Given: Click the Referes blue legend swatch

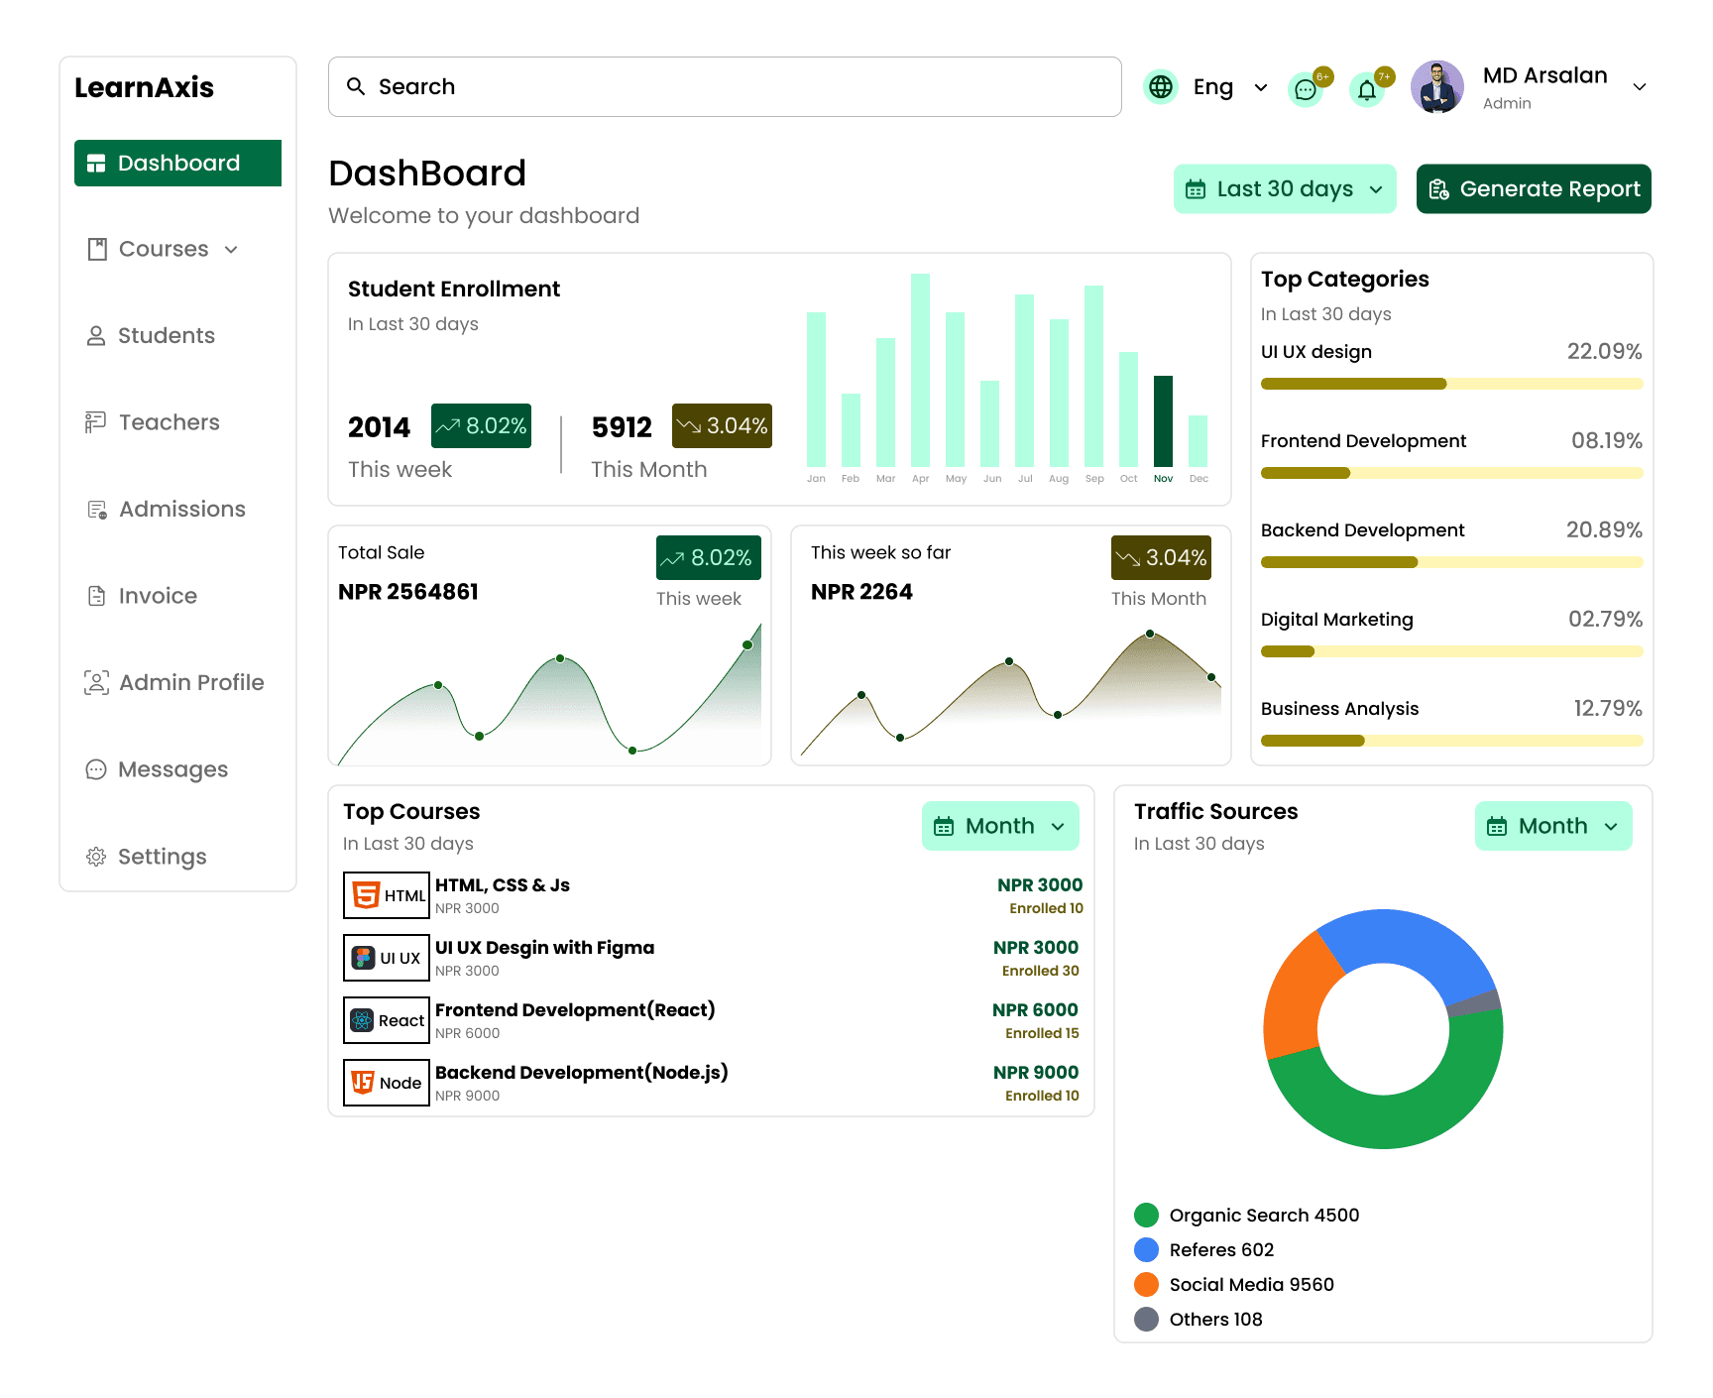Looking at the screenshot, I should pos(1146,1249).
